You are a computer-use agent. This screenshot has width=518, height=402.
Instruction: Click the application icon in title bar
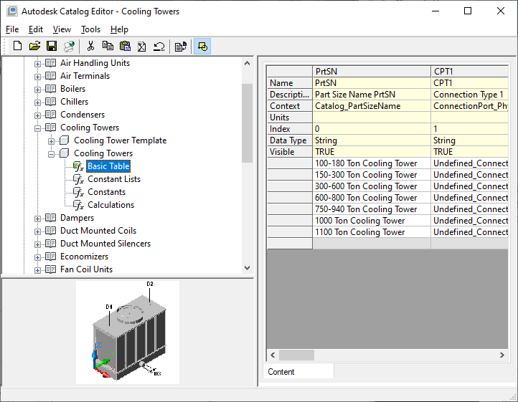click(x=12, y=11)
